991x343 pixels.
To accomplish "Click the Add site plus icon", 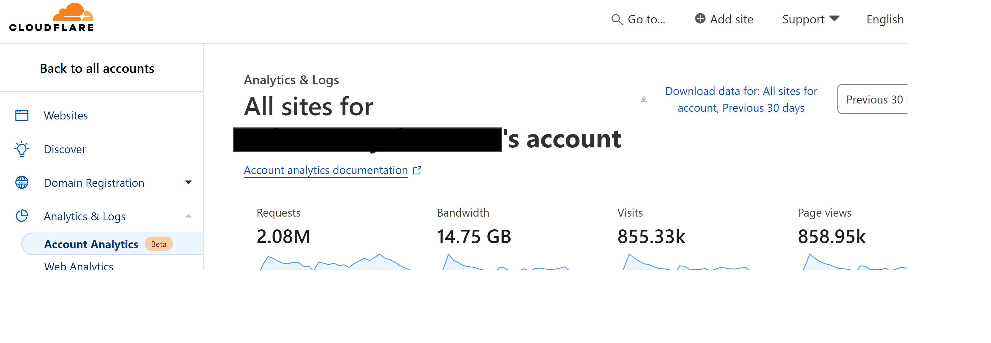I will point(700,19).
